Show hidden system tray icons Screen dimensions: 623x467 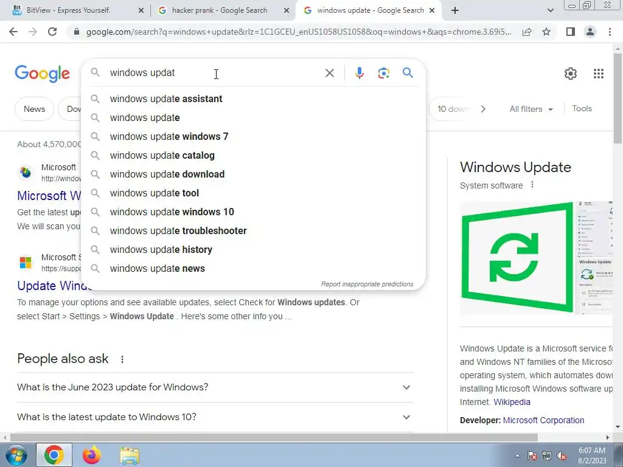tap(517, 455)
